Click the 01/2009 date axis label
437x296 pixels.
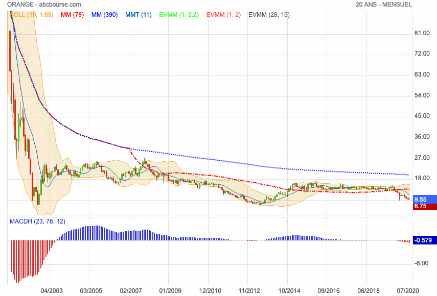pyautogui.click(x=170, y=291)
